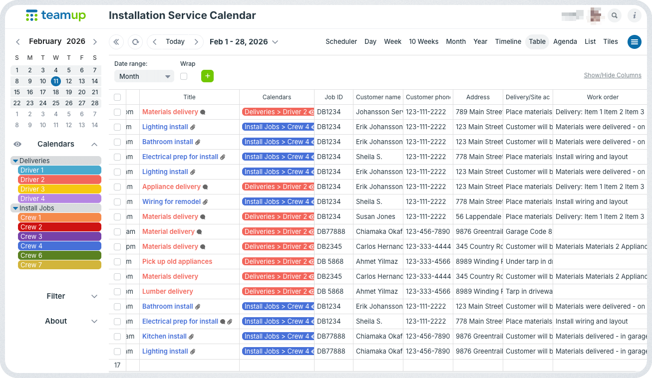Viewport: 652px width, 378px height.
Task: Click the refresh calendar icon
Action: pos(135,42)
